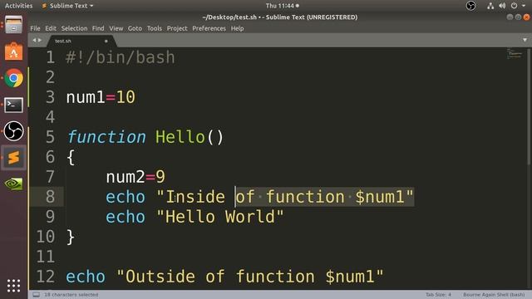Click "Hello World" string on line 9
The image size is (532, 299).
click(x=219, y=217)
